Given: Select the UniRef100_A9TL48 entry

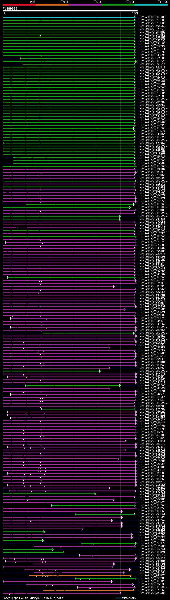Looking at the screenshot, I should coord(152,64).
